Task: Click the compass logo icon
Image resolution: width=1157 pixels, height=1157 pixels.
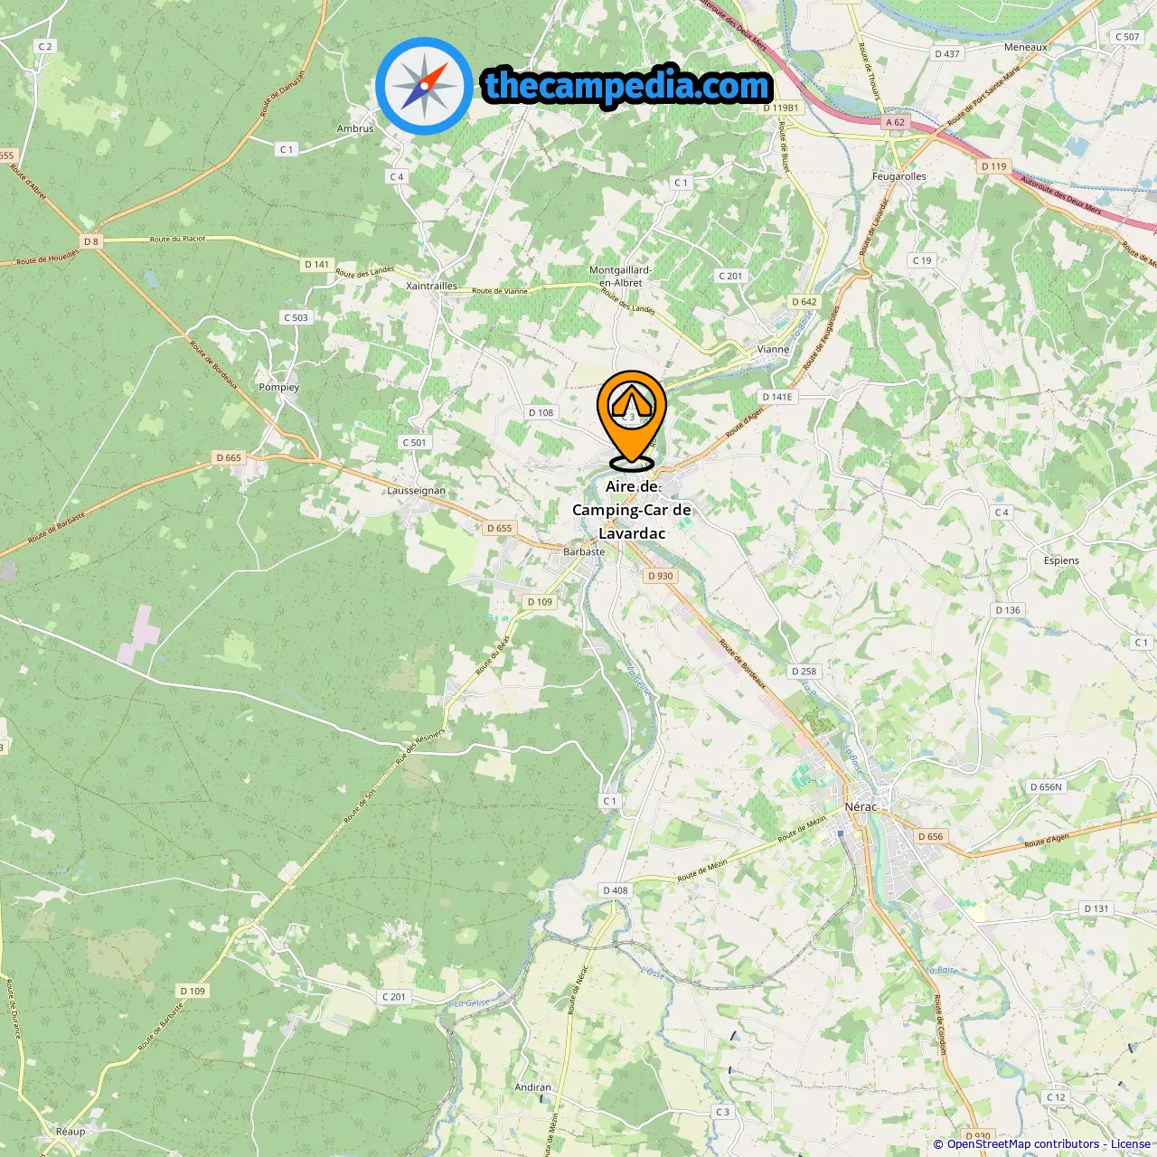Action: click(424, 86)
